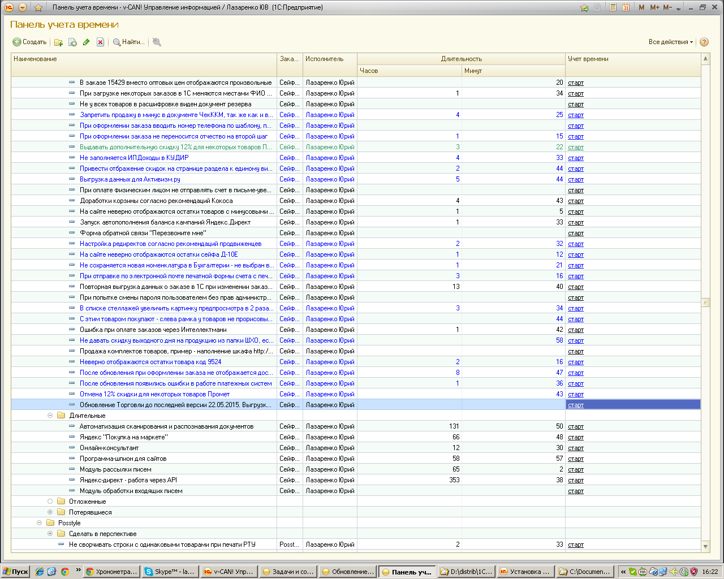The image size is (724, 579).
Task: Open the orange dropdown arrow beside the 1C logo
Action: coord(23,7)
